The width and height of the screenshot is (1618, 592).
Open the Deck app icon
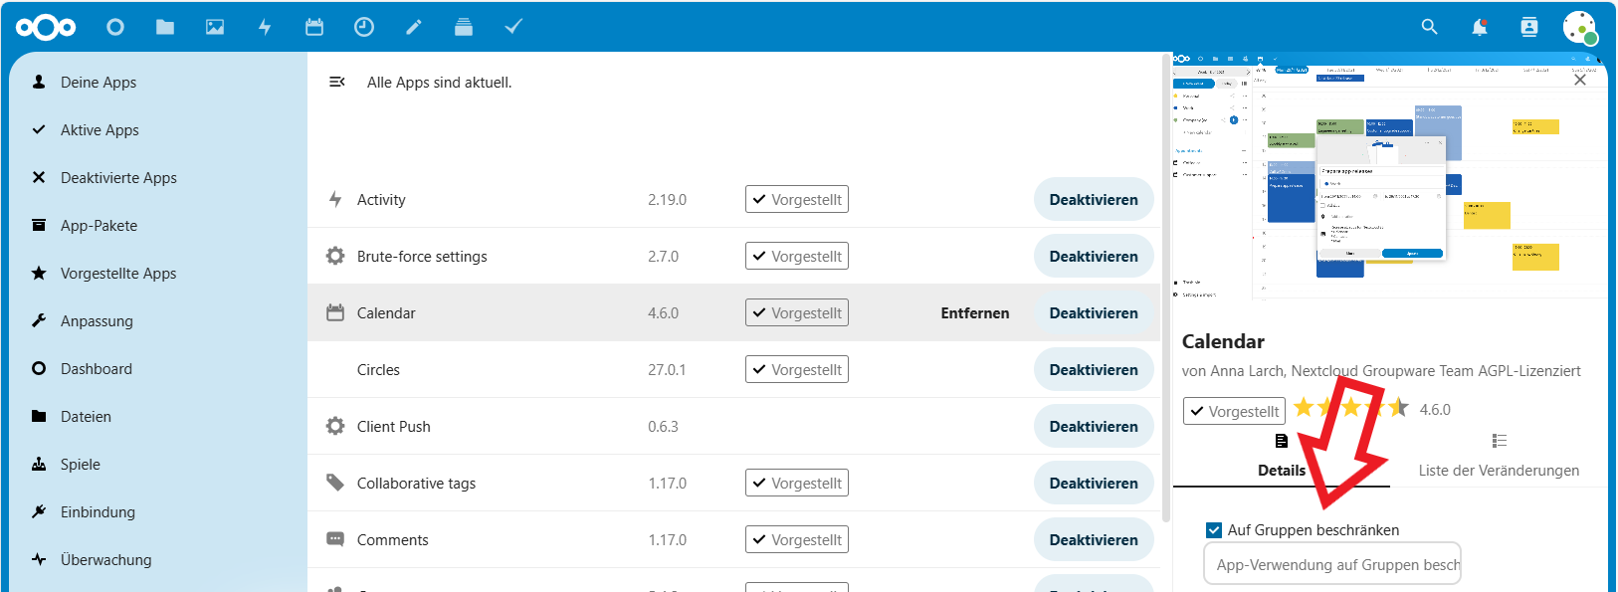tap(464, 27)
